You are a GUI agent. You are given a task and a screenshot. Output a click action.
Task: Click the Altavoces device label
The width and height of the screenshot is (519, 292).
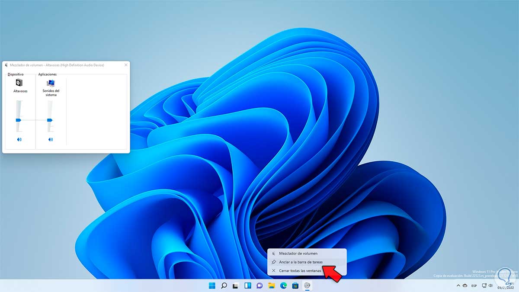click(x=20, y=91)
